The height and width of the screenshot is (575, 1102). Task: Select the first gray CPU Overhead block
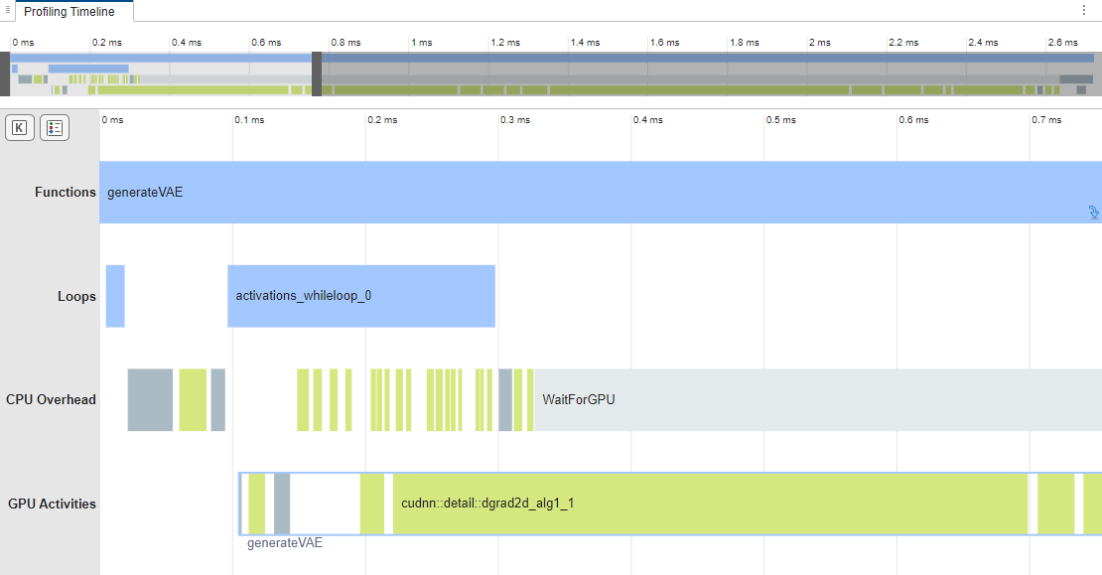[x=150, y=400]
